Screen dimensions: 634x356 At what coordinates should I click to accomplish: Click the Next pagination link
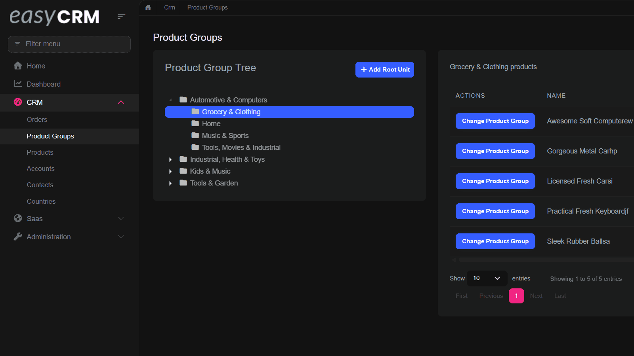tap(536, 296)
